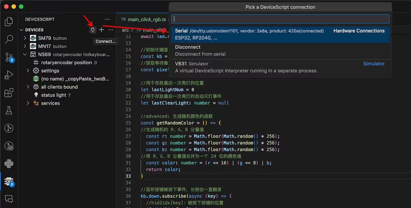
Task: Click the chat icon at sidebar bottom
Action: (x=9, y=199)
